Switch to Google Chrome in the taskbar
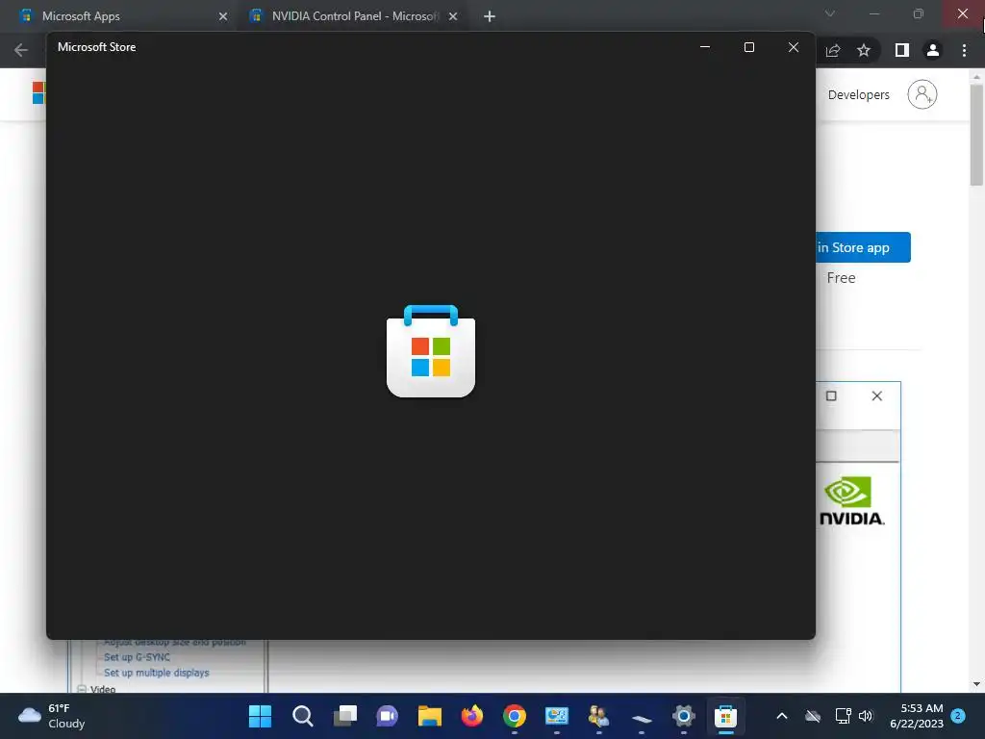The image size is (985, 739). pyautogui.click(x=515, y=716)
